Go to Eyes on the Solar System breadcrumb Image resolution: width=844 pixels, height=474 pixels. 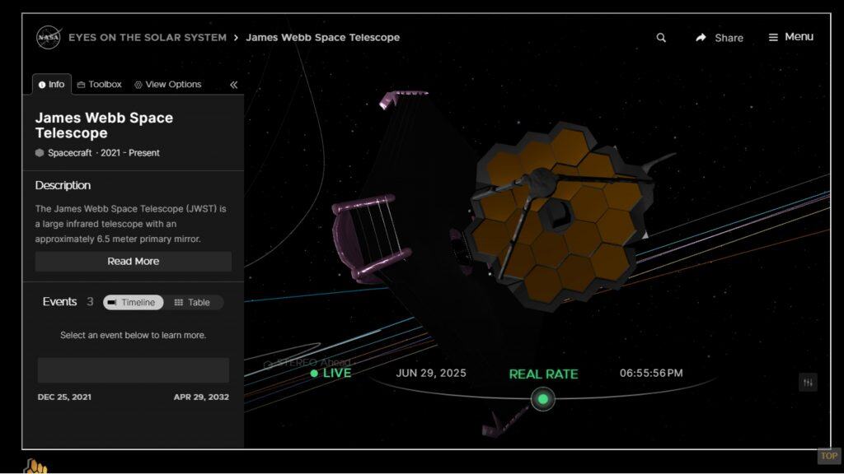[148, 38]
